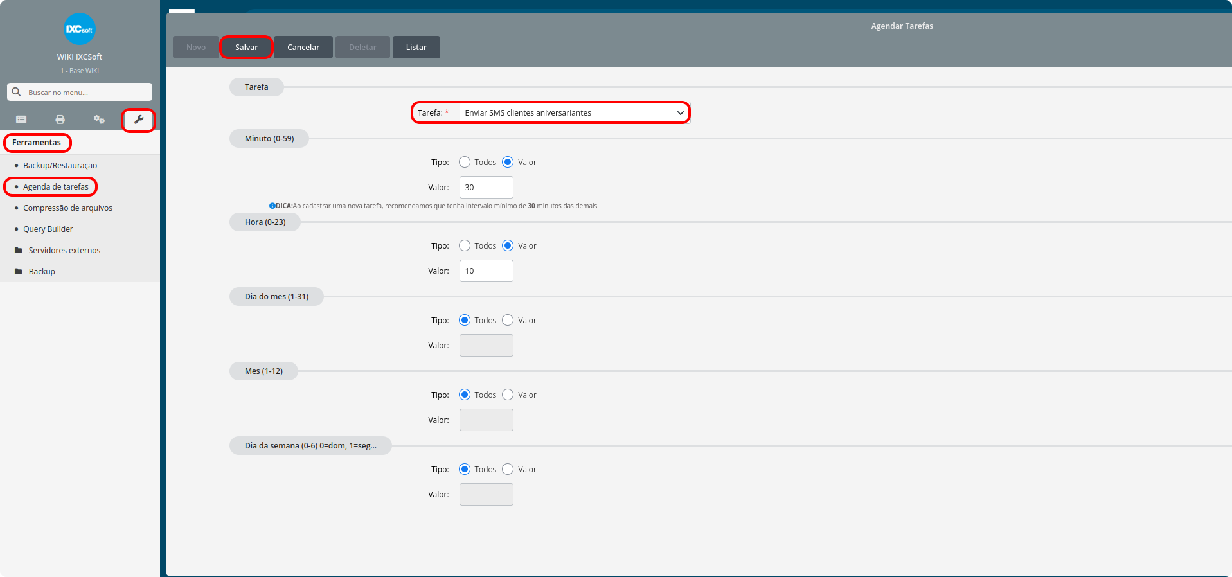Viewport: 1232px width, 577px height.
Task: Open the gears settings sidebar icon
Action: pyautogui.click(x=99, y=120)
